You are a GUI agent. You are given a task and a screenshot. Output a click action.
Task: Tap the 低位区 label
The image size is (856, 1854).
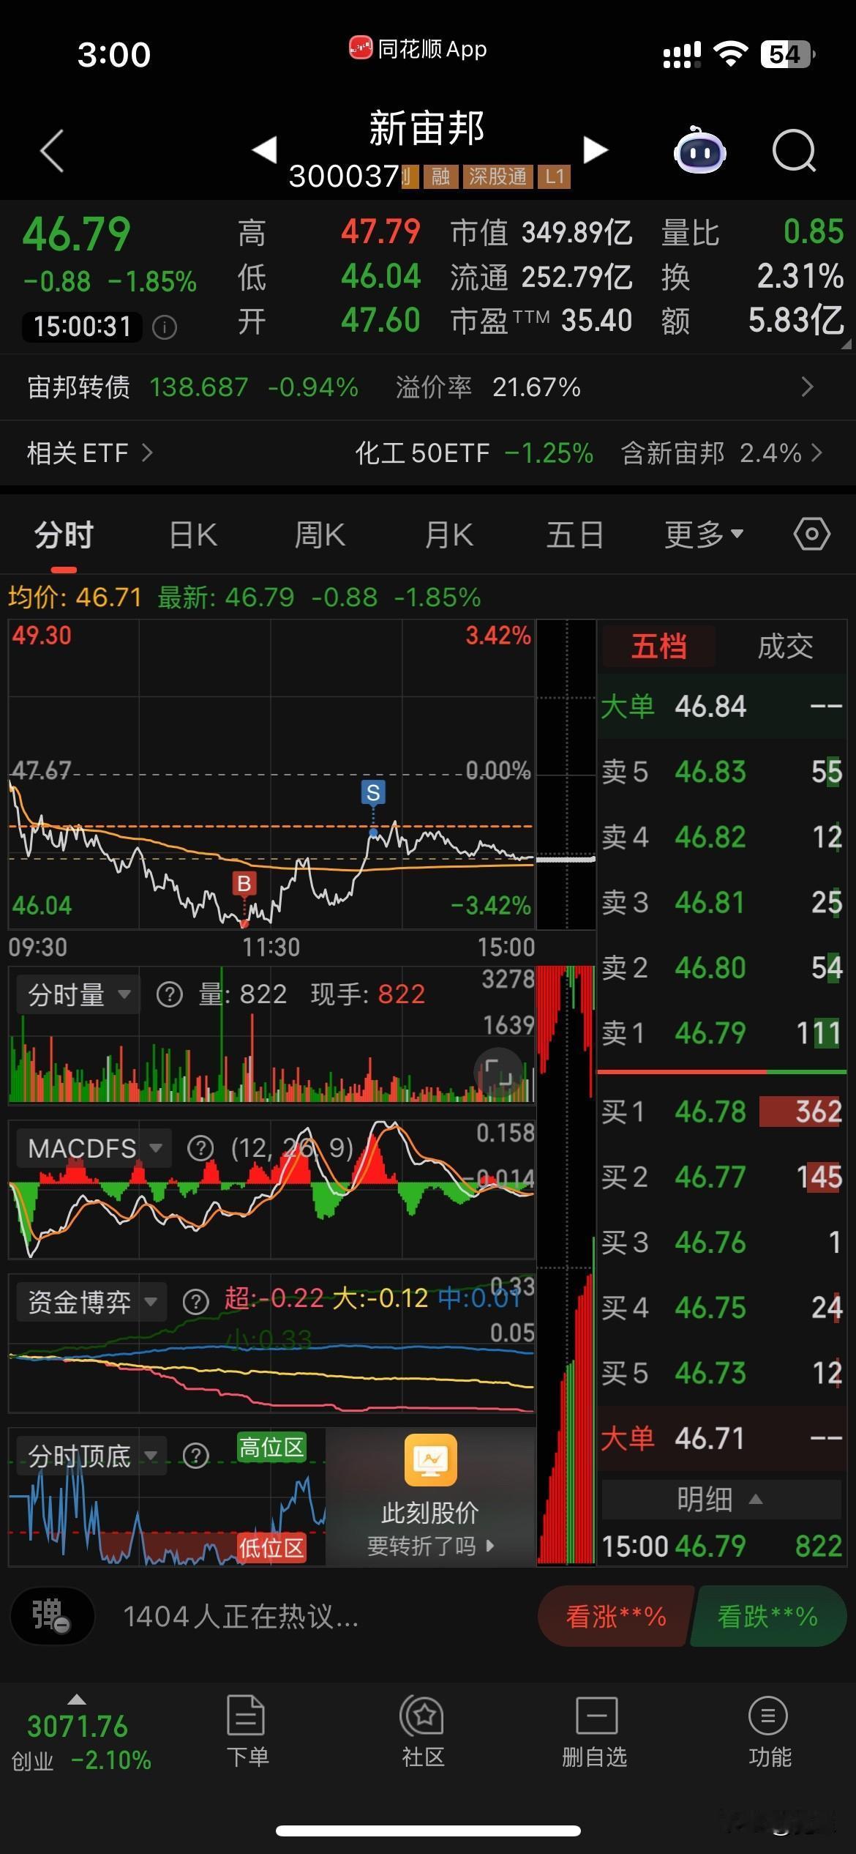pos(271,1548)
